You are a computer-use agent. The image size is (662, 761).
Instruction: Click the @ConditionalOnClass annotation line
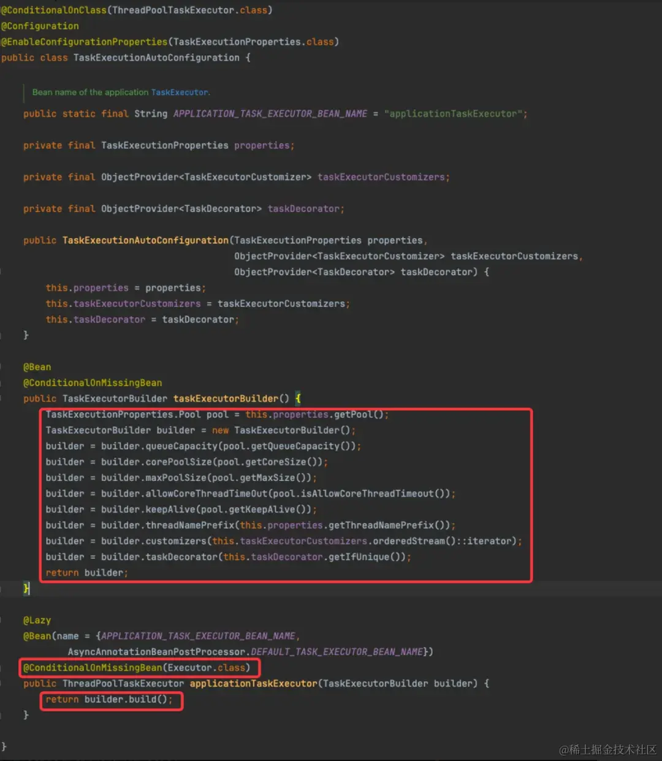(137, 10)
